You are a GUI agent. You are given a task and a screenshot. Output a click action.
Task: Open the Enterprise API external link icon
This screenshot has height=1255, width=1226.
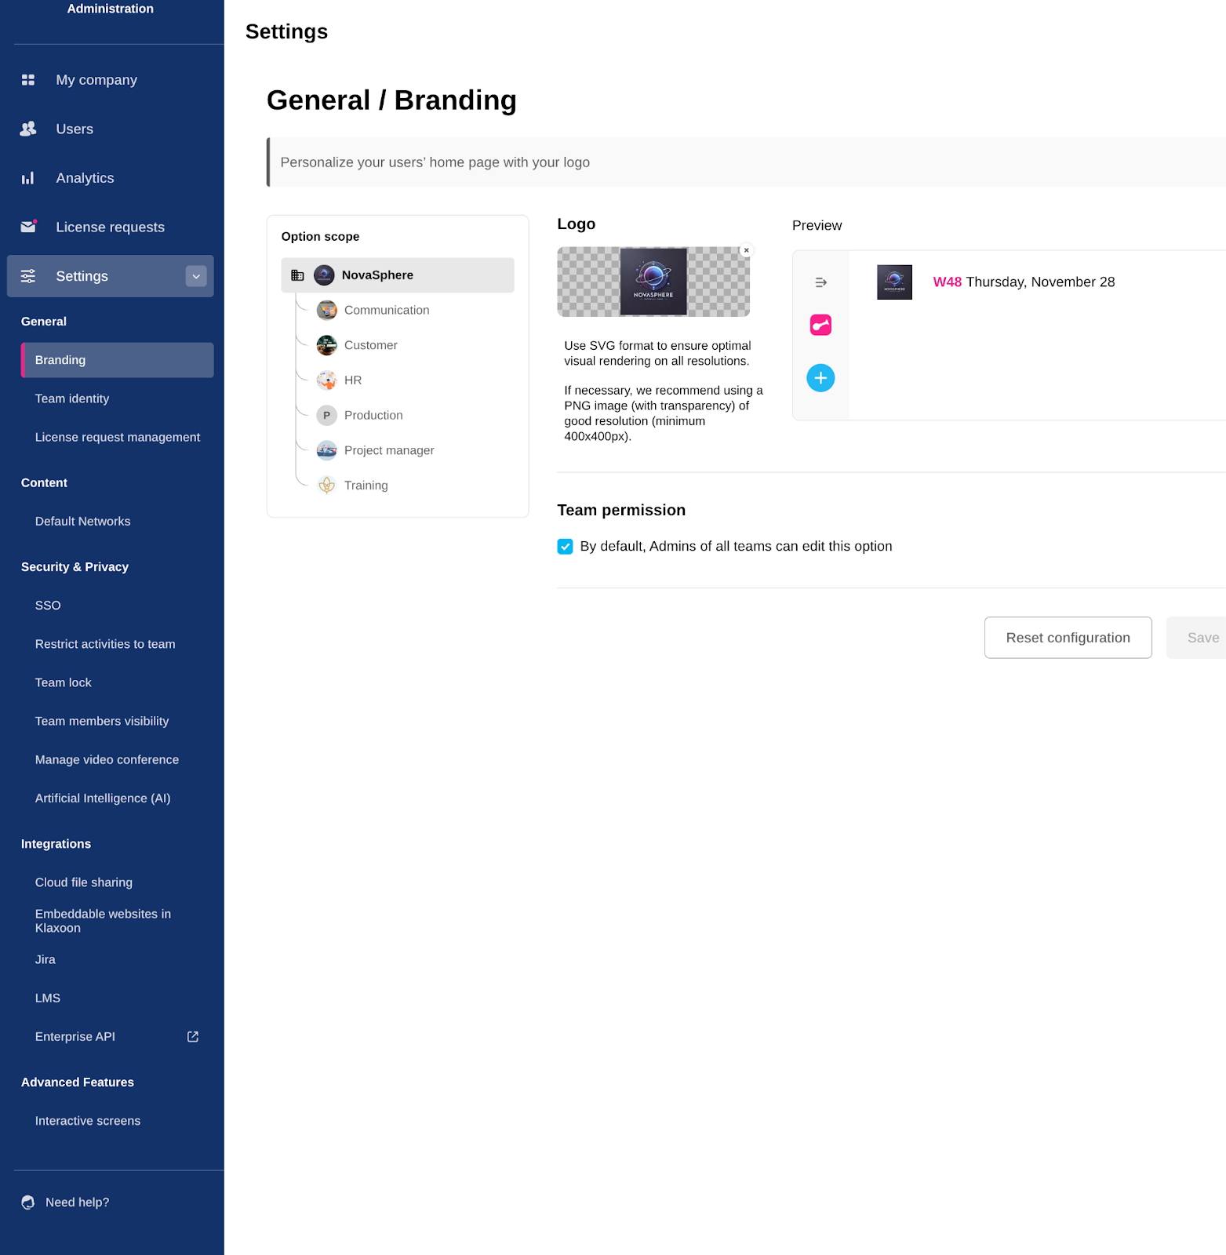pos(193,1037)
